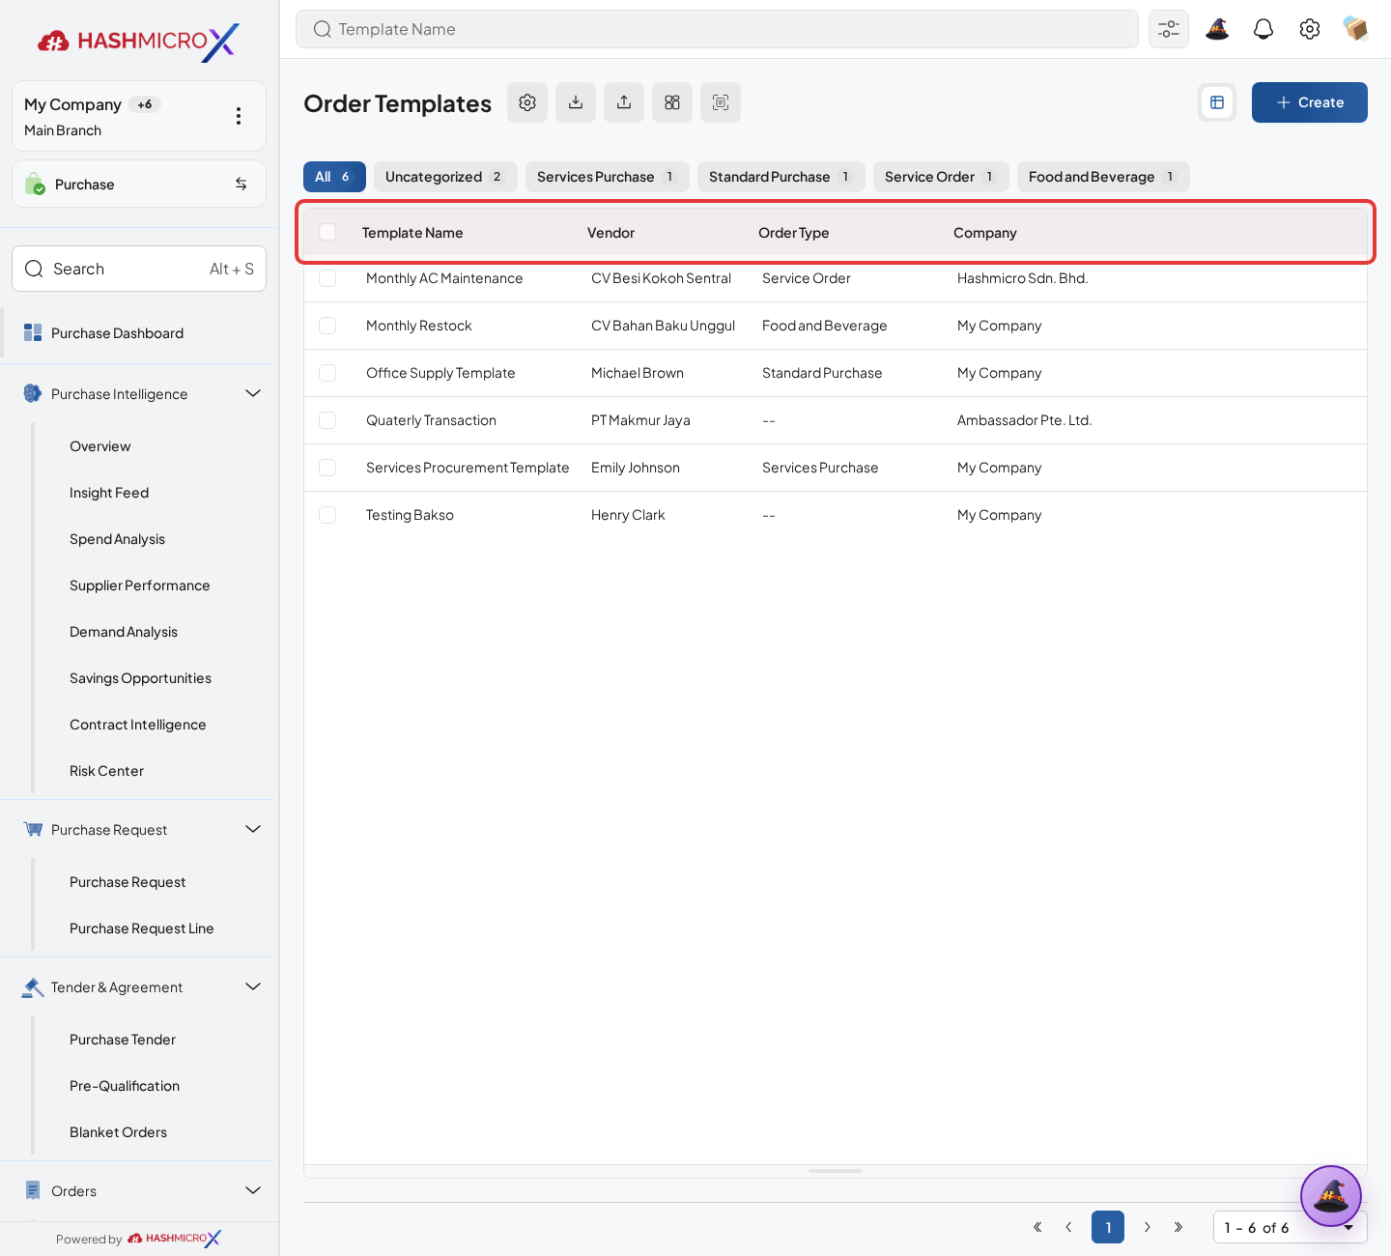
Task: Collapse the Tender & Agreement section
Action: coord(253,986)
